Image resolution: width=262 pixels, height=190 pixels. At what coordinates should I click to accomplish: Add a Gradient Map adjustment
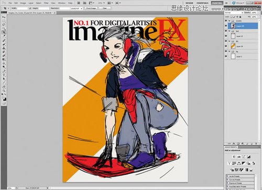click(247, 170)
